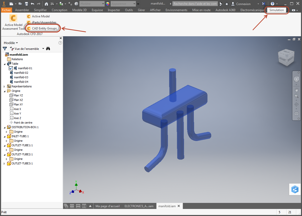Click the Material browser sphere icon
Screen dimensions: 302x216
pos(76,4)
